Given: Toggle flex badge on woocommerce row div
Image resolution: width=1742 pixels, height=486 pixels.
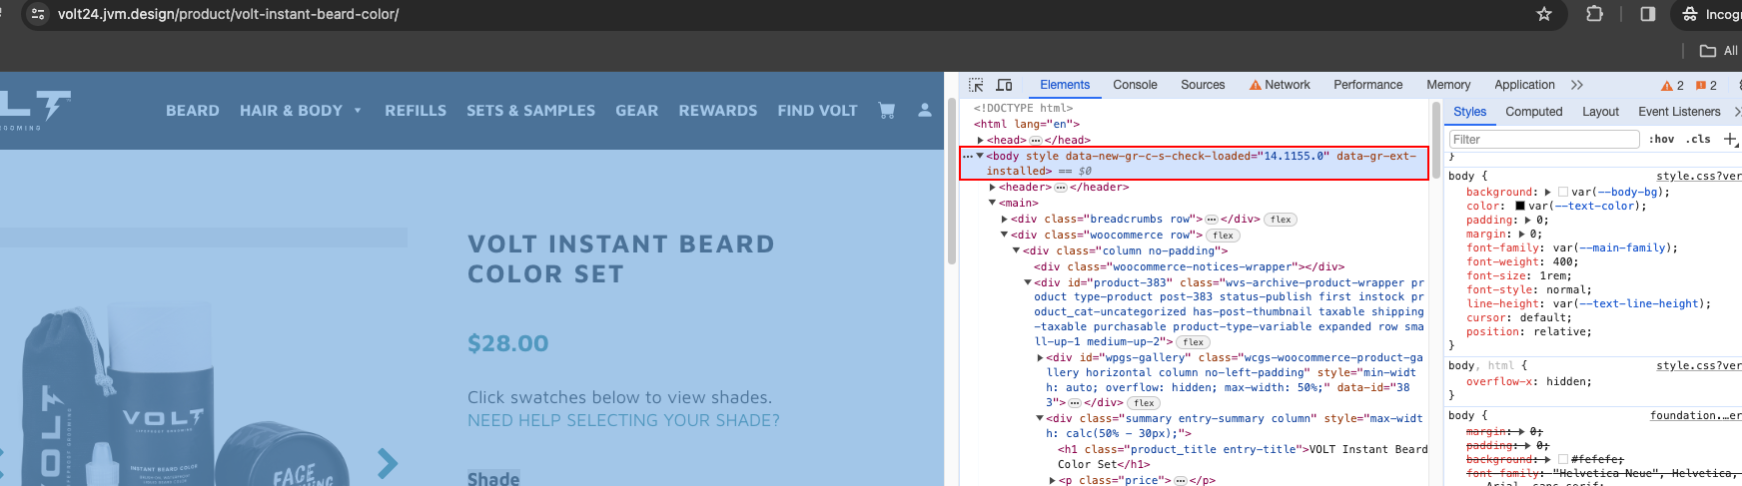Looking at the screenshot, I should tap(1223, 236).
